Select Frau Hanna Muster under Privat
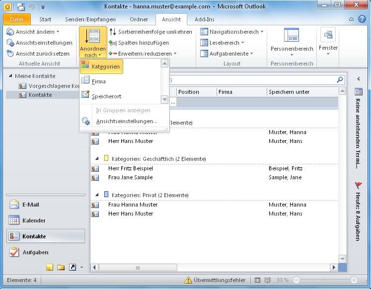Screen dimensions: 371x289 coord(214,205)
